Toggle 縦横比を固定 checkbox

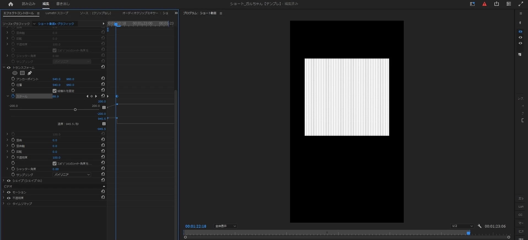[55, 91]
